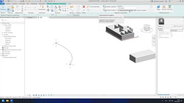Select Южный elevation in project browser
The width and height of the screenshot is (184, 103).
[7, 44]
